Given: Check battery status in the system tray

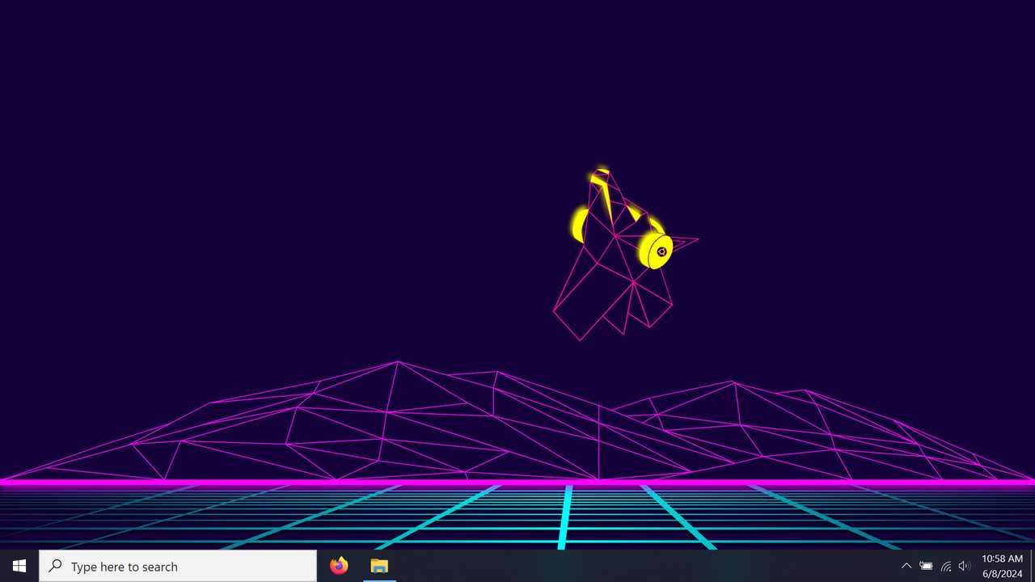Looking at the screenshot, I should tap(925, 566).
